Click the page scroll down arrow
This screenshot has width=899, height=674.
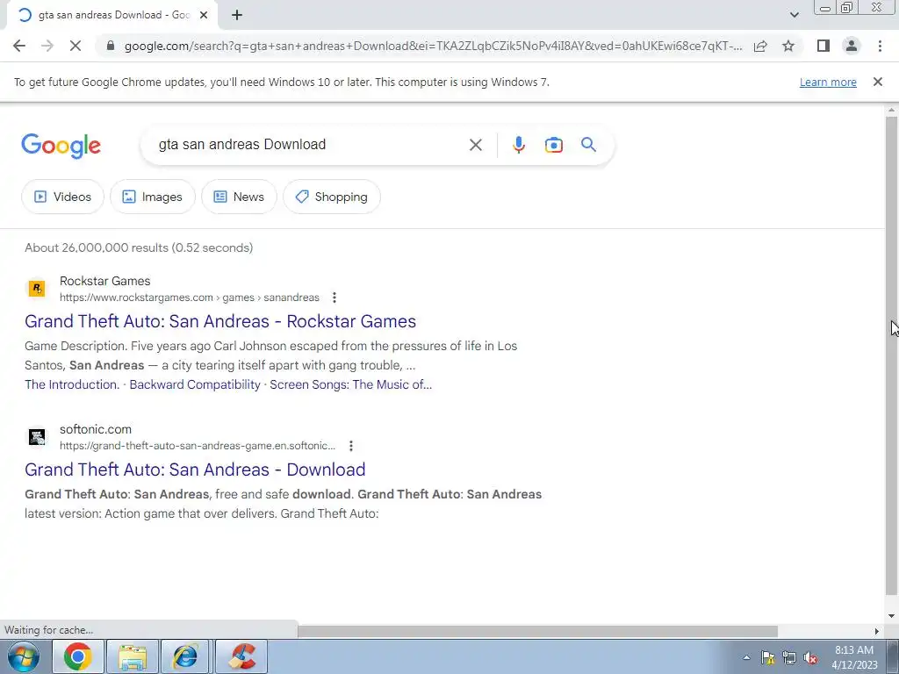point(891,616)
